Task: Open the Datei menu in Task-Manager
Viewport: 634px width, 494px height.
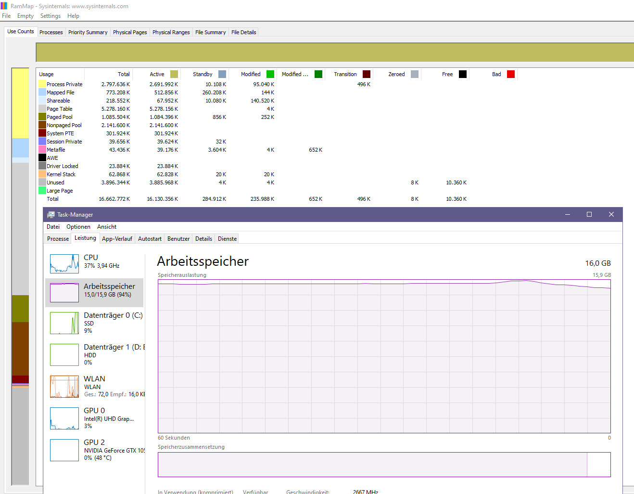Action: [x=53, y=227]
